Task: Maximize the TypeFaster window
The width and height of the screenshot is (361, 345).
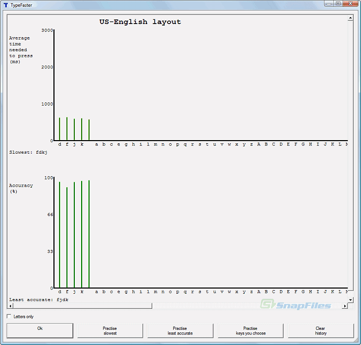Action: tap(338, 4)
